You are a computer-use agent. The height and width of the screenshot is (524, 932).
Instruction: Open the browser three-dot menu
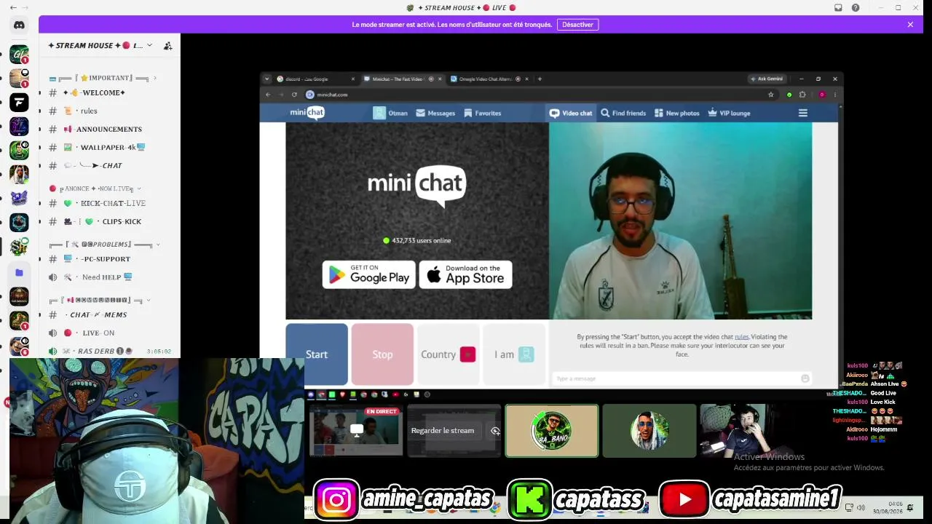point(835,95)
